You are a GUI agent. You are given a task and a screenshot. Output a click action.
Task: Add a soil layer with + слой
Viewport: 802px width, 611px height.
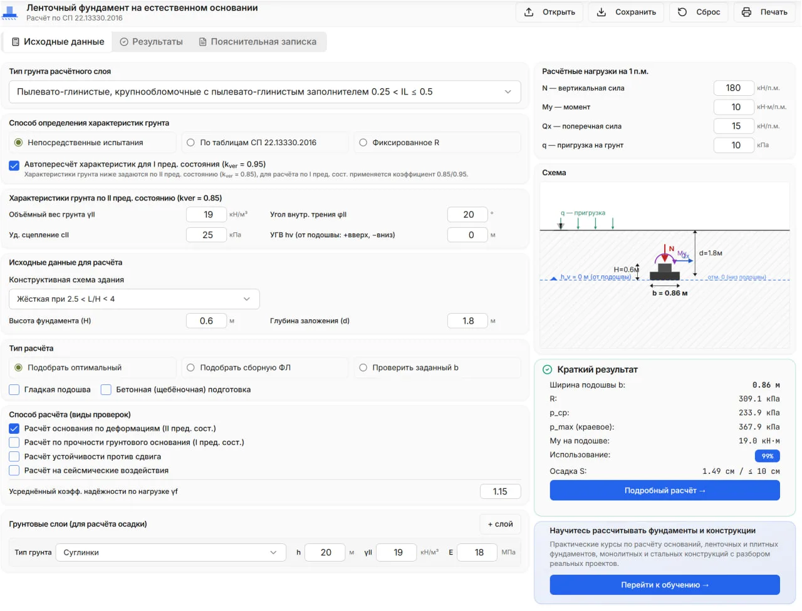pyautogui.click(x=500, y=525)
